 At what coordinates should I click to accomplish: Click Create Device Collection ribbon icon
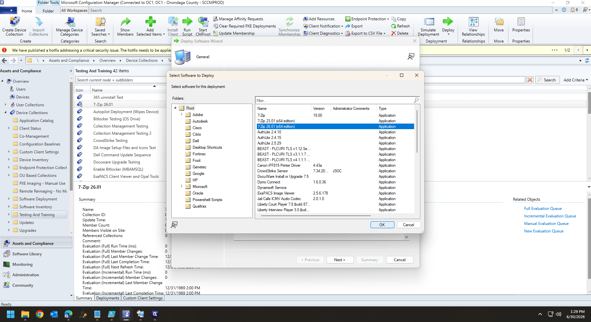point(14,26)
